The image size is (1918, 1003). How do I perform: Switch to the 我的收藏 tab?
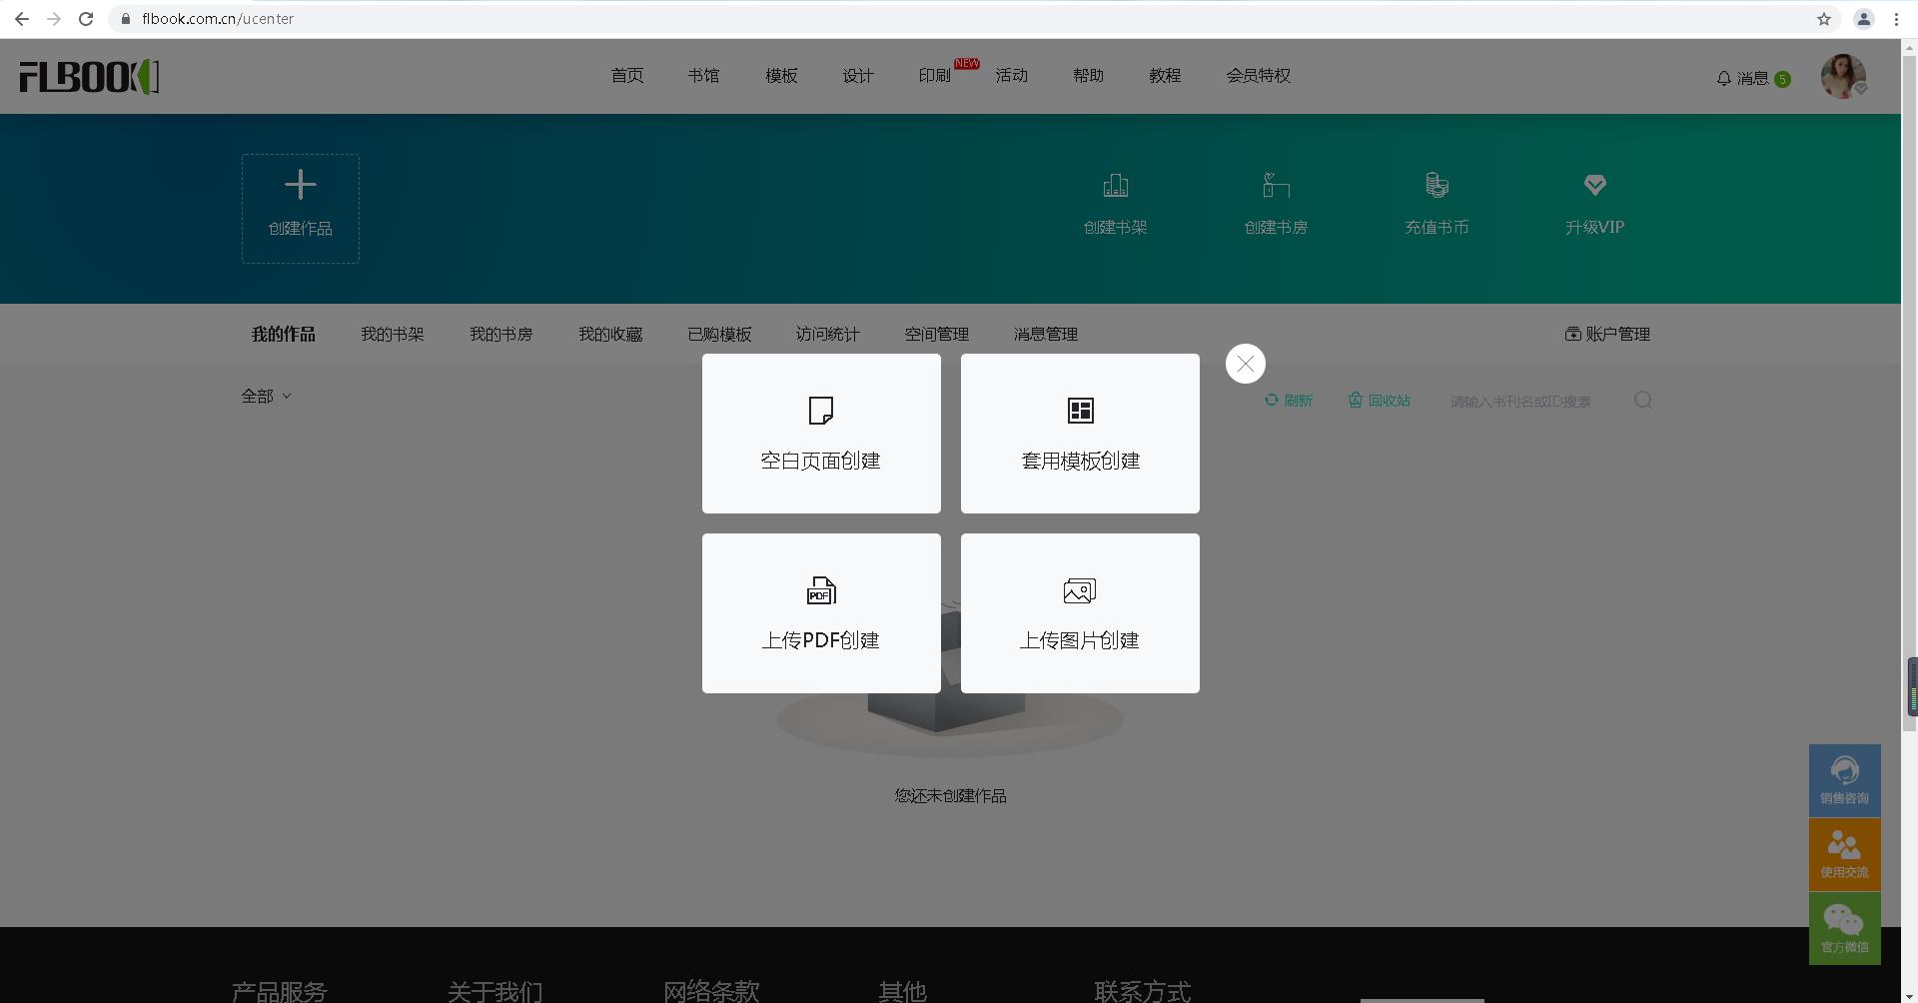click(609, 334)
